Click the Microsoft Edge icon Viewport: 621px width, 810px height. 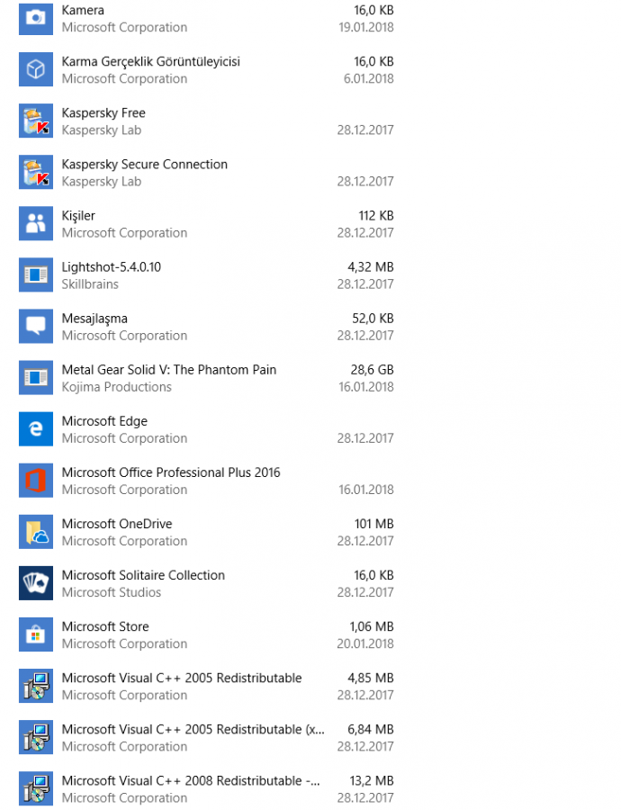coord(36,428)
